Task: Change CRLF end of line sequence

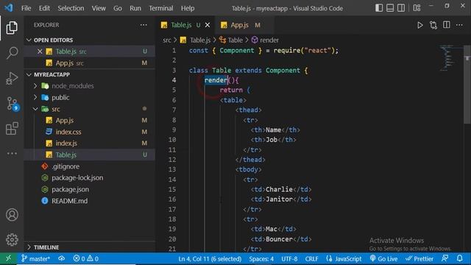Action: [311, 258]
